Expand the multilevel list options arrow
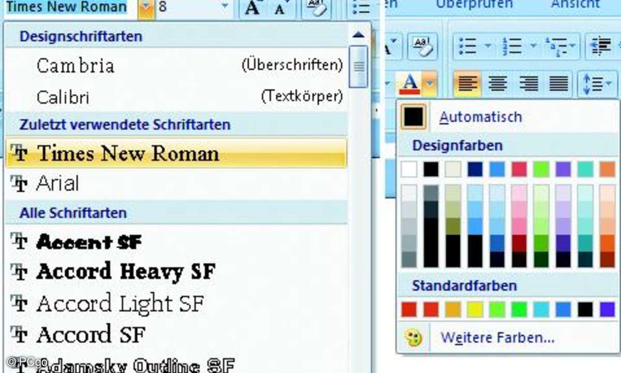The width and height of the screenshot is (621, 373). click(572, 47)
